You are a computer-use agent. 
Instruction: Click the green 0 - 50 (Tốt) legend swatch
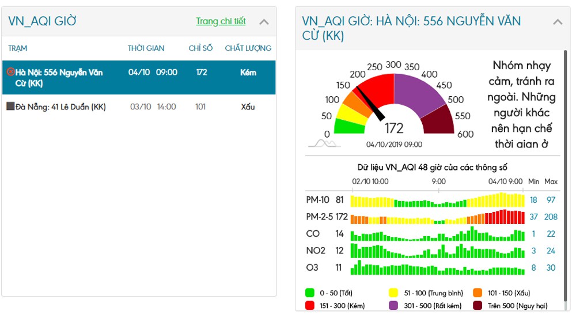tap(310, 293)
